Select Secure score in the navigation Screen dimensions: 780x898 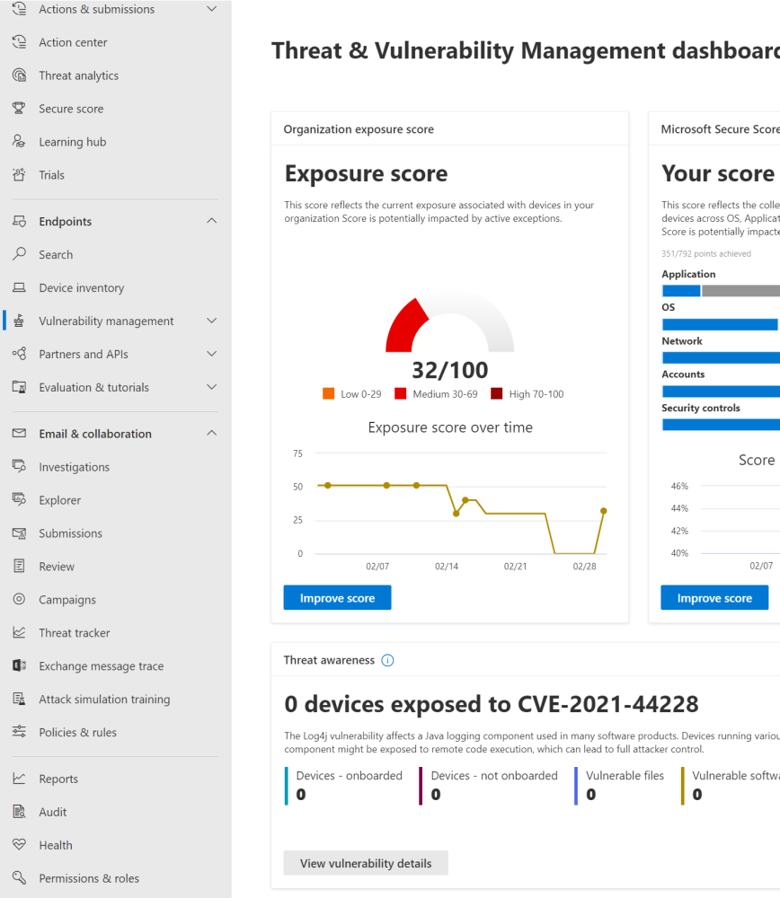[72, 108]
